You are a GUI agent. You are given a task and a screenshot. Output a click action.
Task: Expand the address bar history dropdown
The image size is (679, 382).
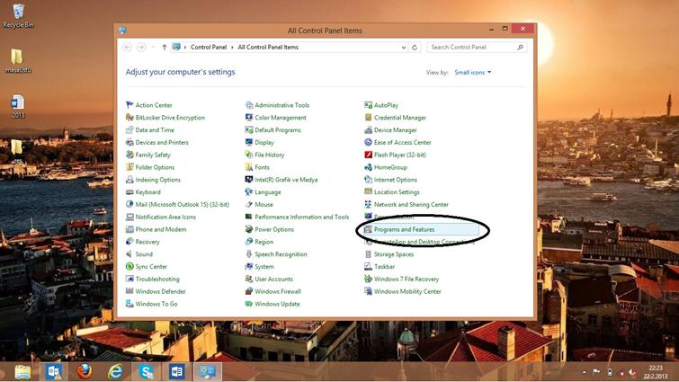404,47
